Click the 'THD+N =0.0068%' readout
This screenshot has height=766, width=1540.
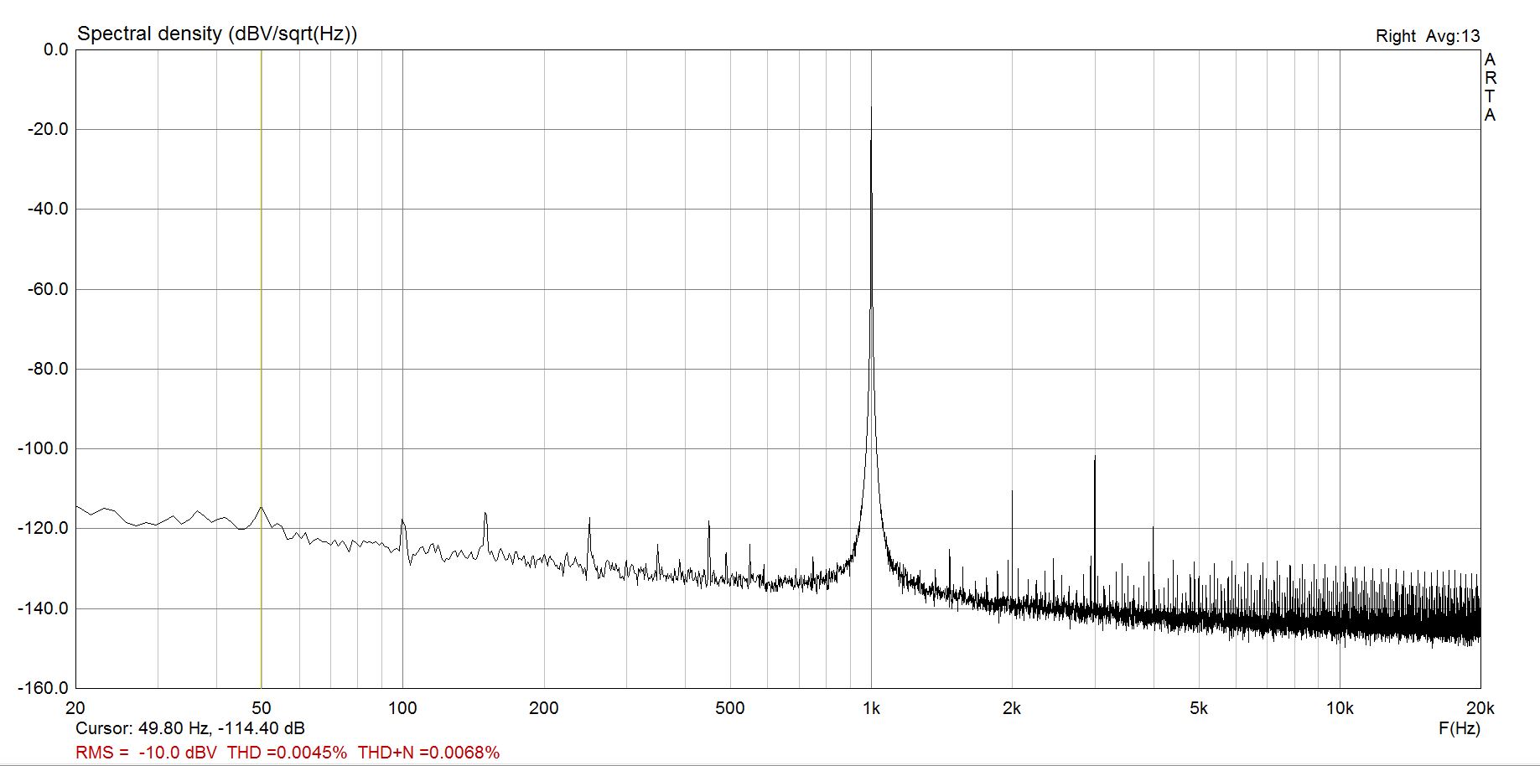coord(428,753)
